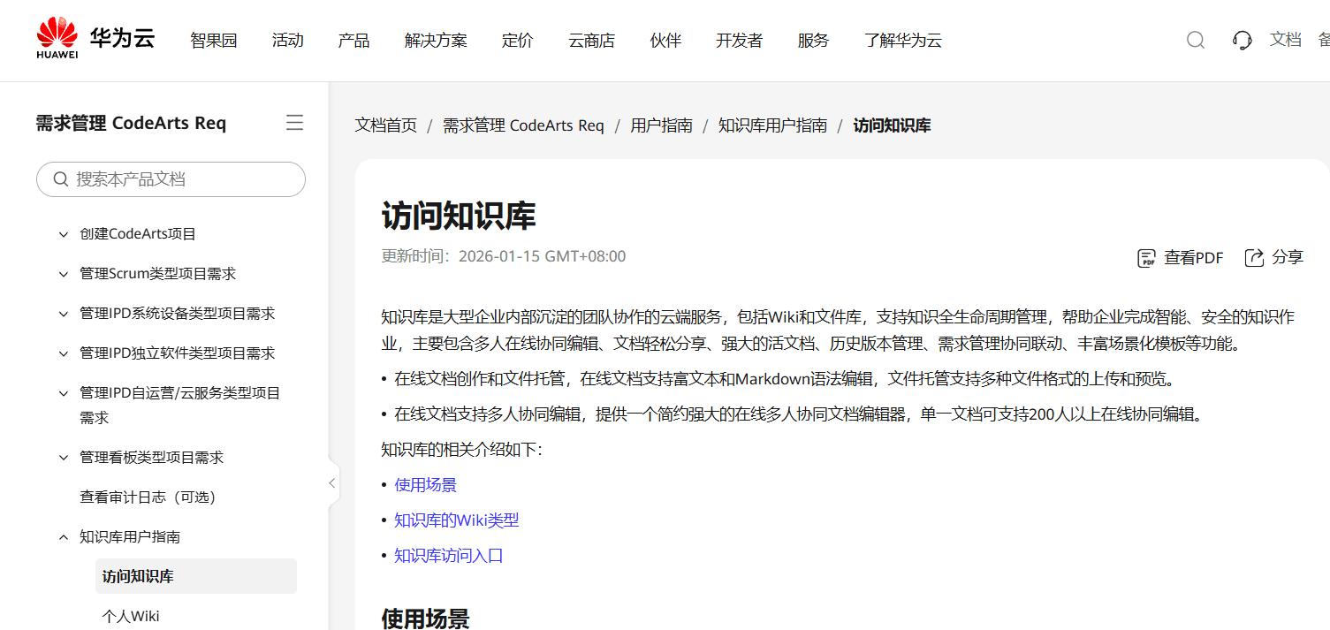Click the Huawei Cloud logo
1330x630 pixels.
95,40
